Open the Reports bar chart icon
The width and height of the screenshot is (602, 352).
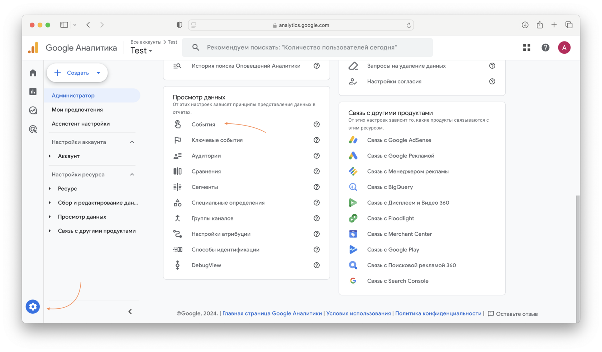33,92
